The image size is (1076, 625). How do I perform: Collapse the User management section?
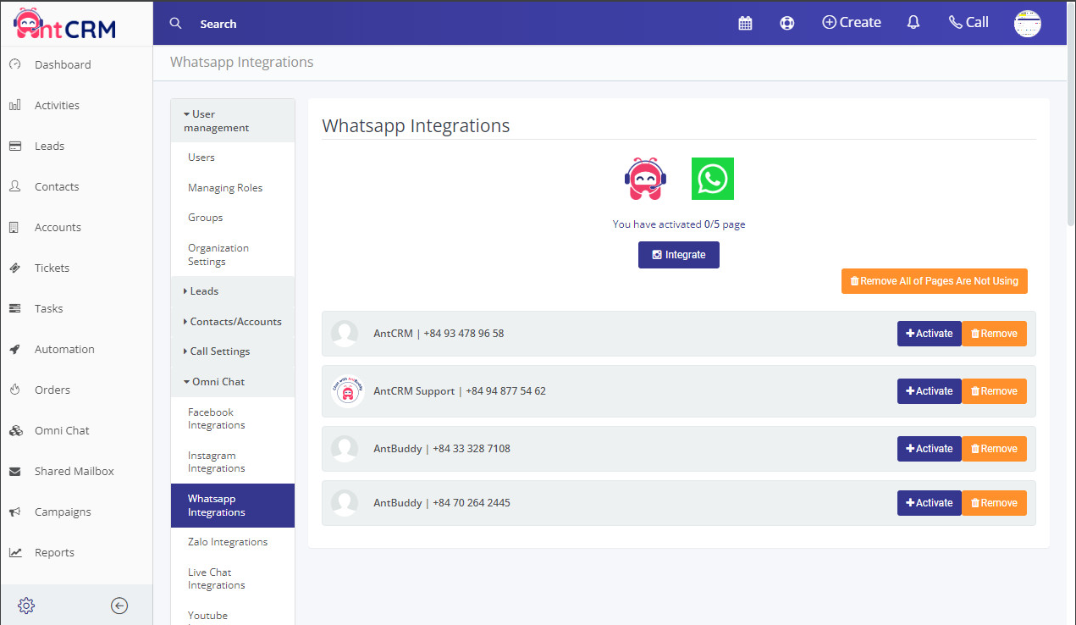coord(233,120)
